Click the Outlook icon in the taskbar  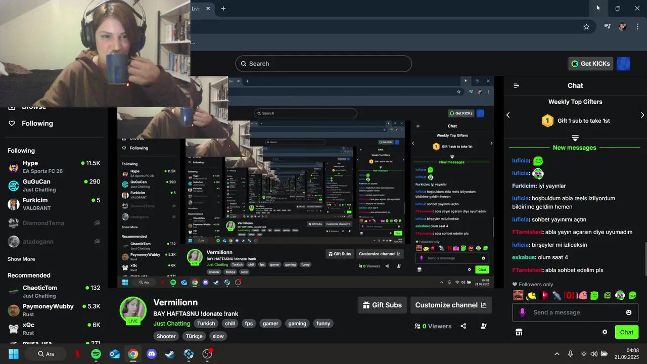(x=115, y=354)
